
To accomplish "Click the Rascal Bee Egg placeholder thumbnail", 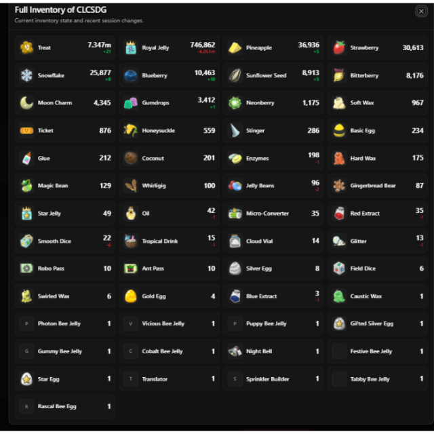I will coord(26,407).
